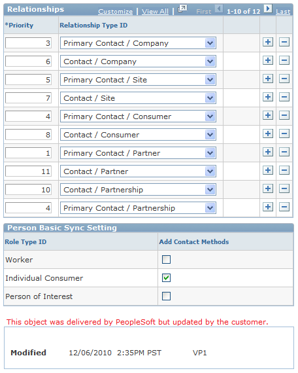Delete the Contact / Consumer row

284,133
